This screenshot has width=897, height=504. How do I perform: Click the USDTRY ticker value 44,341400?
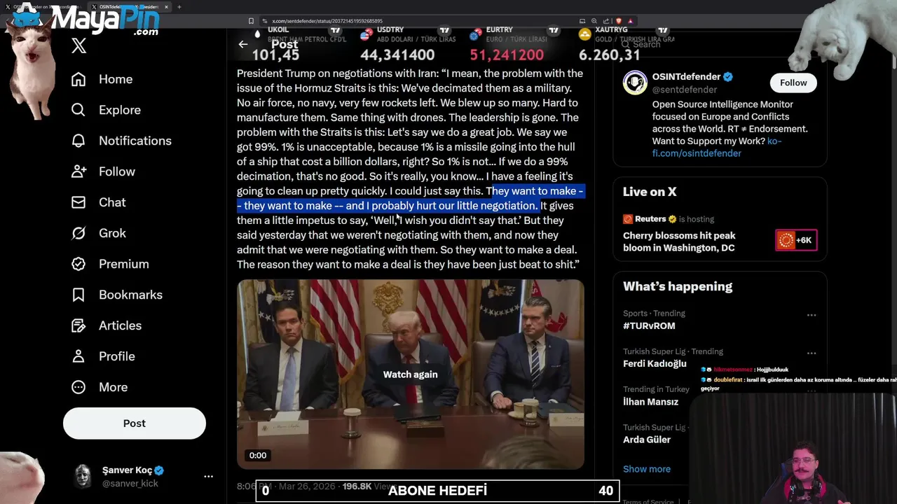click(x=397, y=55)
